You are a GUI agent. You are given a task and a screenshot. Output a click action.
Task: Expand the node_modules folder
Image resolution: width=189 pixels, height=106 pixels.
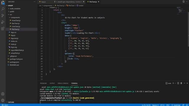pyautogui.click(x=15, y=9)
